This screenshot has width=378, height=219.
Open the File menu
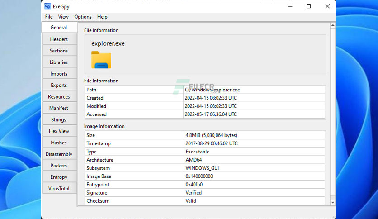49,17
